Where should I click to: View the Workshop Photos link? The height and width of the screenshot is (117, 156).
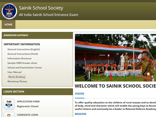(17, 81)
